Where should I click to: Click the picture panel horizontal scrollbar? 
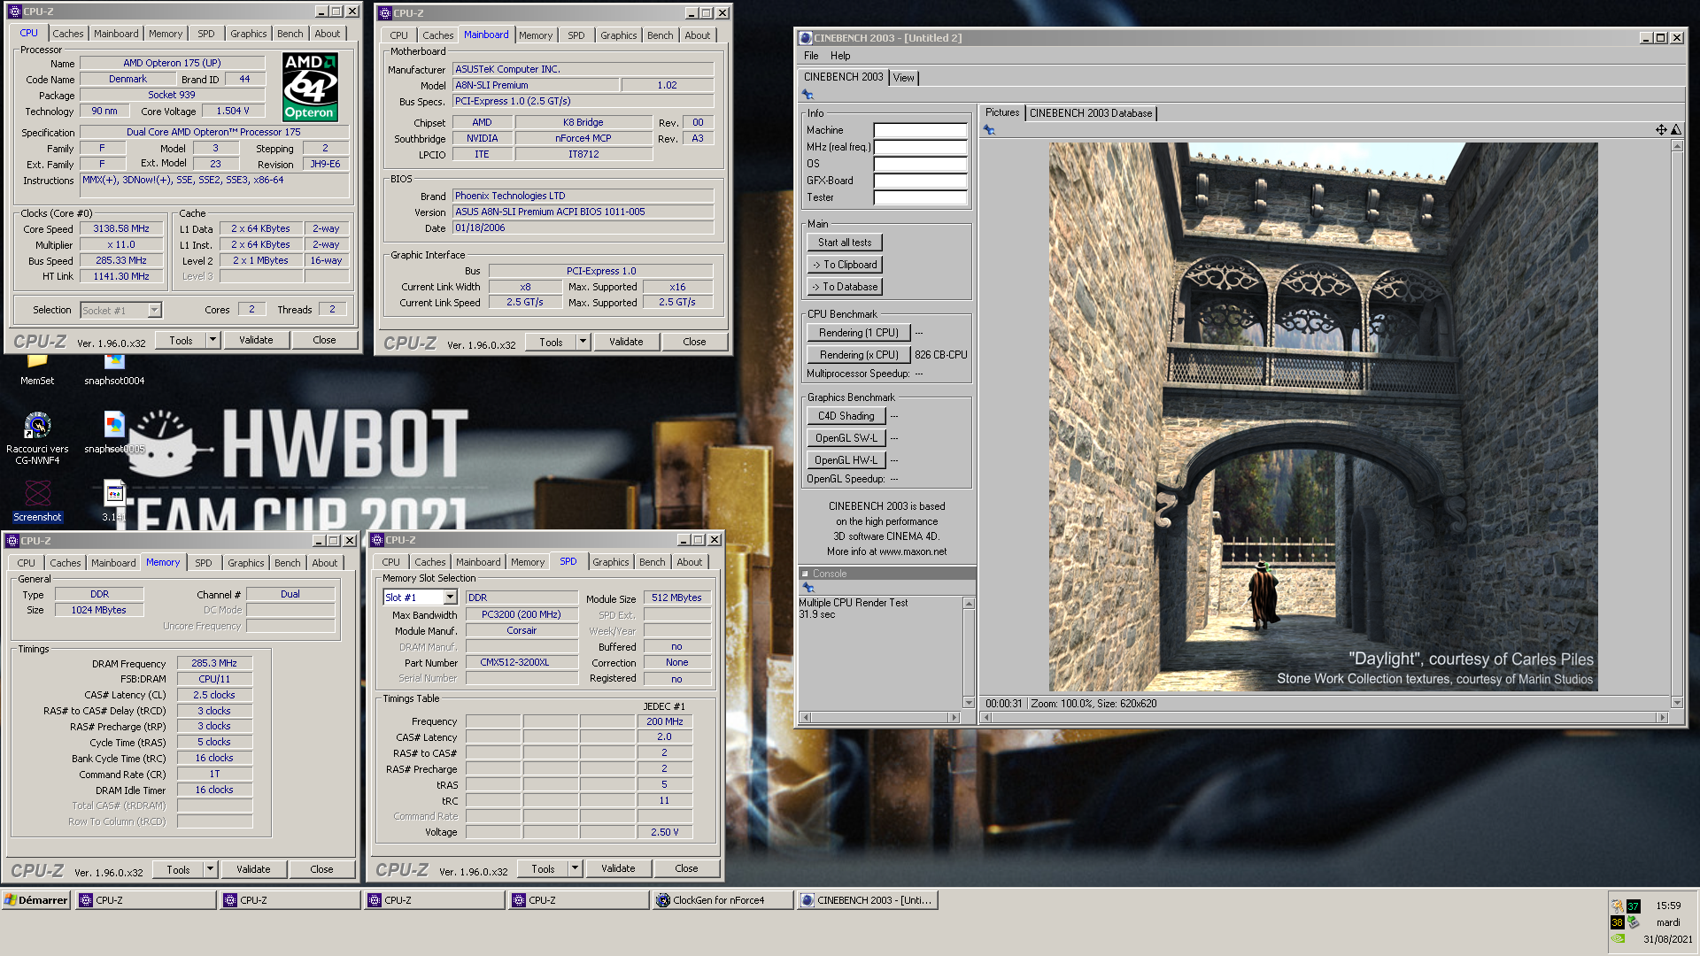click(x=1325, y=717)
